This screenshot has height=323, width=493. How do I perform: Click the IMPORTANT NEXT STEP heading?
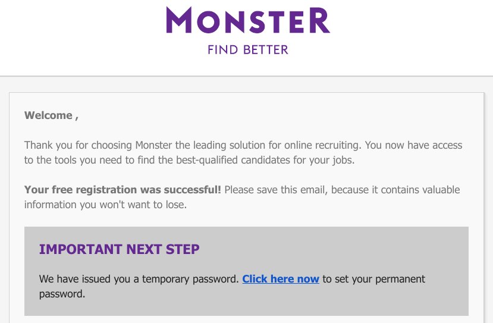point(119,249)
